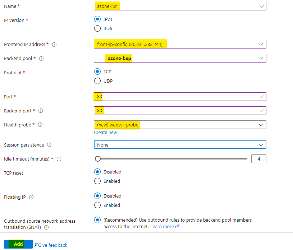The image size is (293, 250).
Task: Click the Idle timeout slider handle
Action: pos(97,159)
